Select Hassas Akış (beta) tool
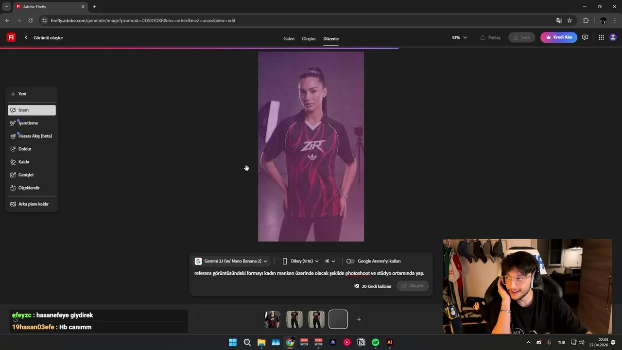Viewport: 622px width, 350px height. point(32,136)
